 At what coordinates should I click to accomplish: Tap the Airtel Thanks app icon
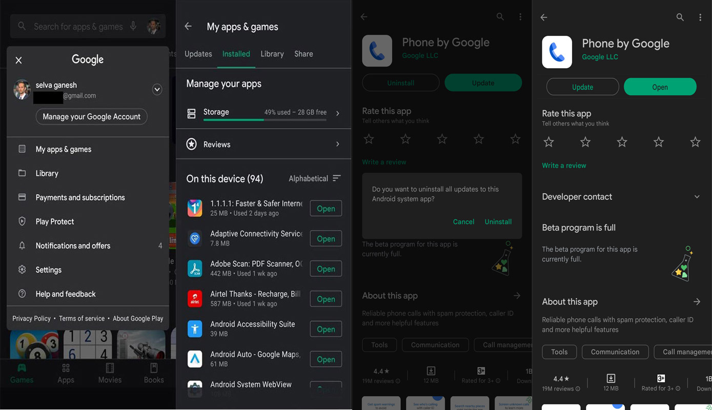(195, 299)
